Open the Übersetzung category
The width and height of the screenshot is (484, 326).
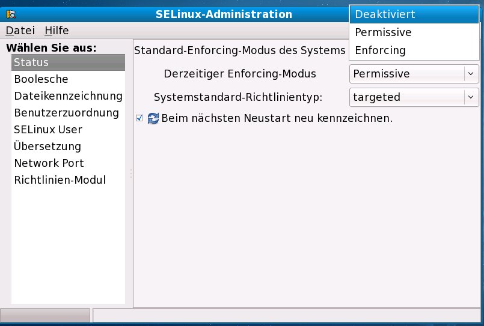47,146
